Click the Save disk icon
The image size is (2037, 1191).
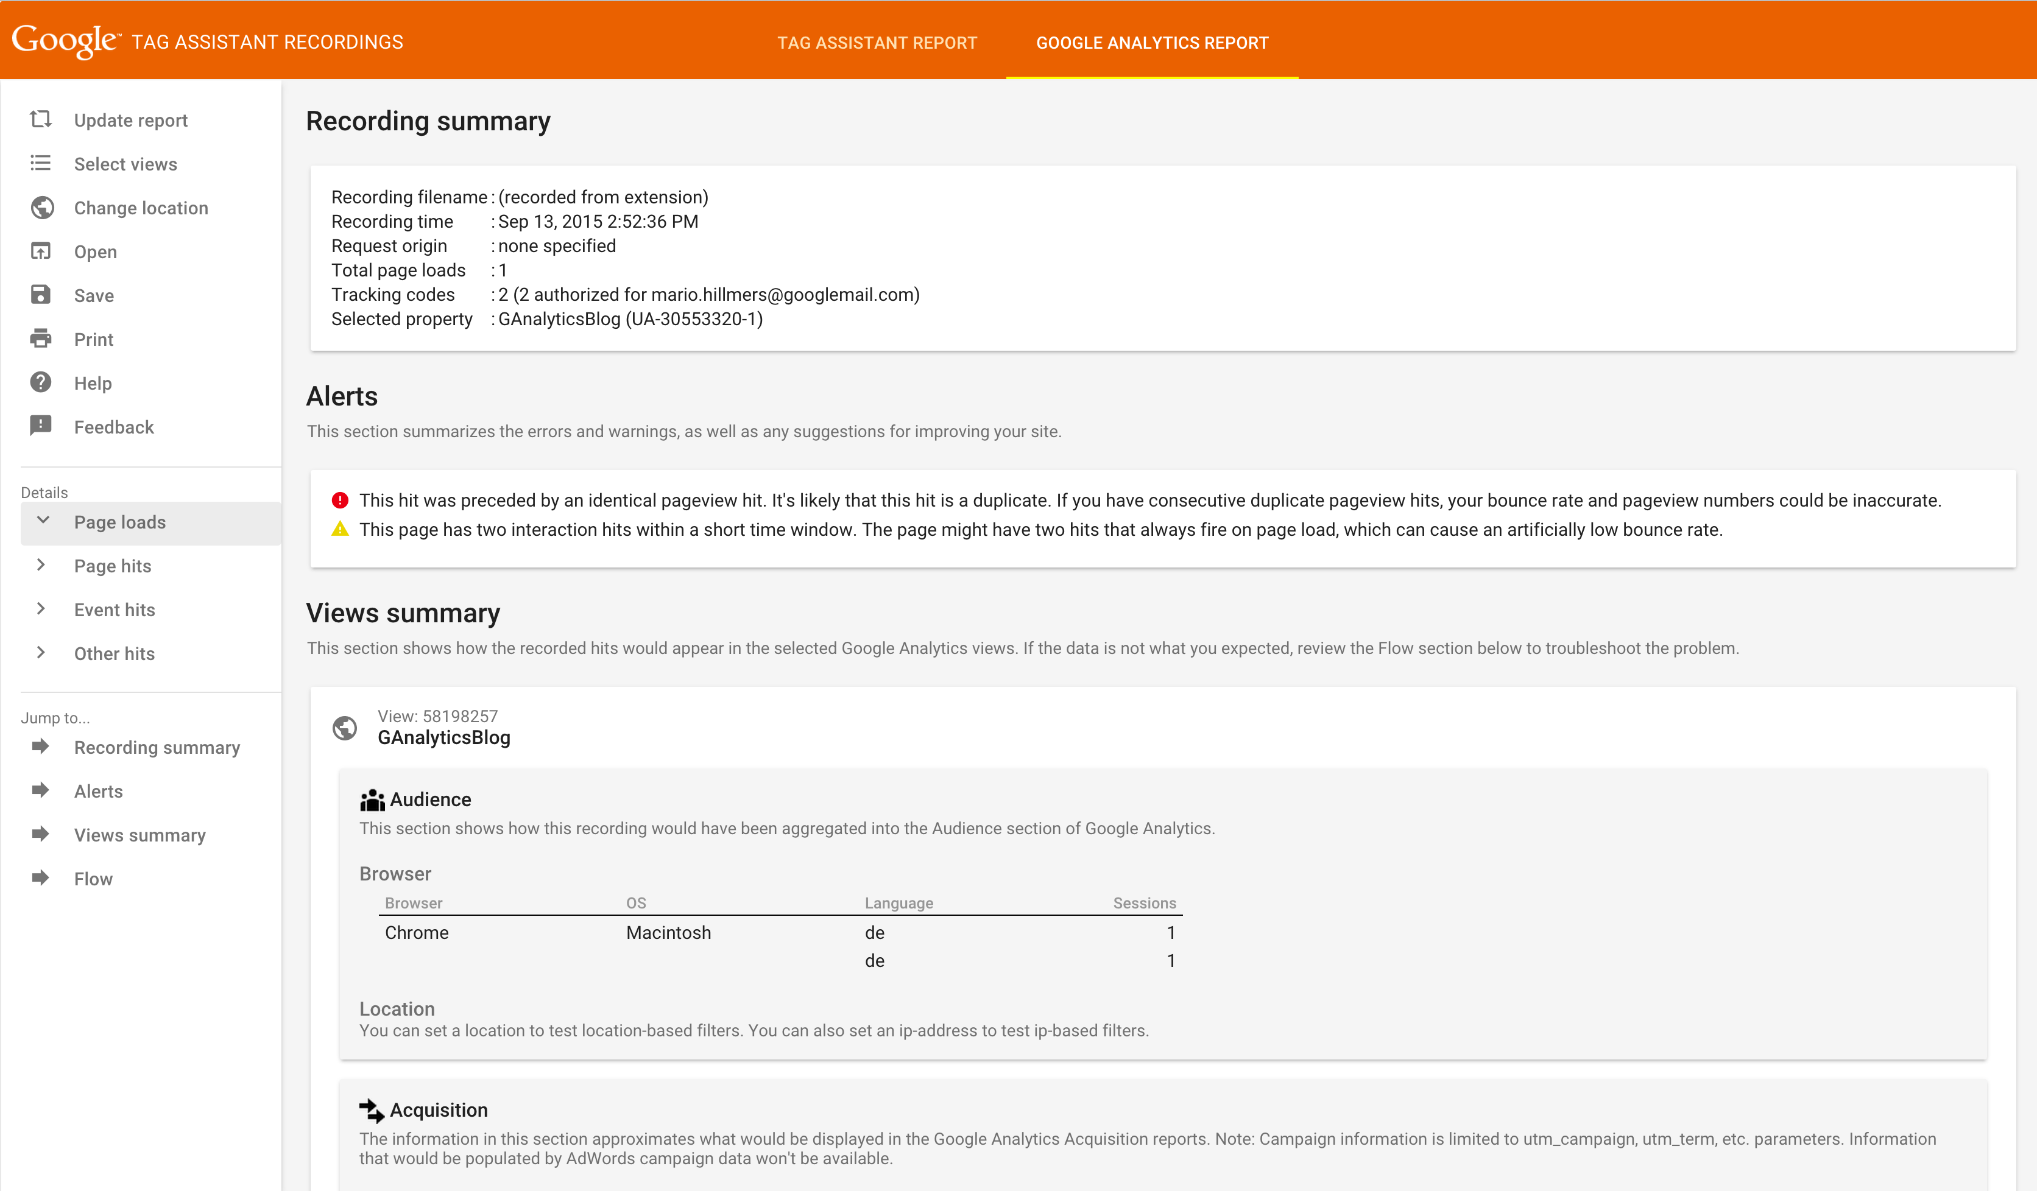pyautogui.click(x=40, y=295)
